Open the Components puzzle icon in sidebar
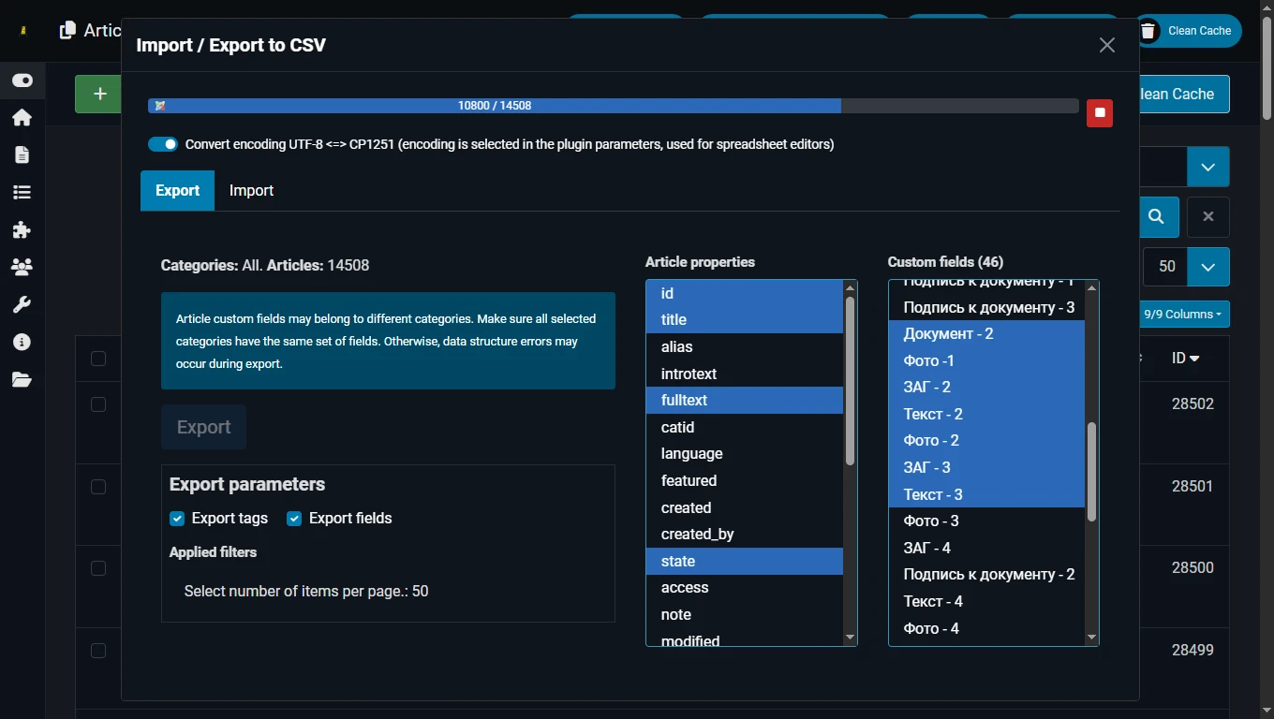Image resolution: width=1274 pixels, height=719 pixels. 22,230
